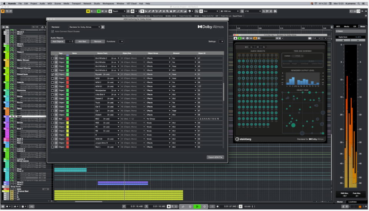Image resolution: width=369 pixels, height=211 pixels.
Task: Click the green Read button in renderer plugin
Action: click(240, 38)
